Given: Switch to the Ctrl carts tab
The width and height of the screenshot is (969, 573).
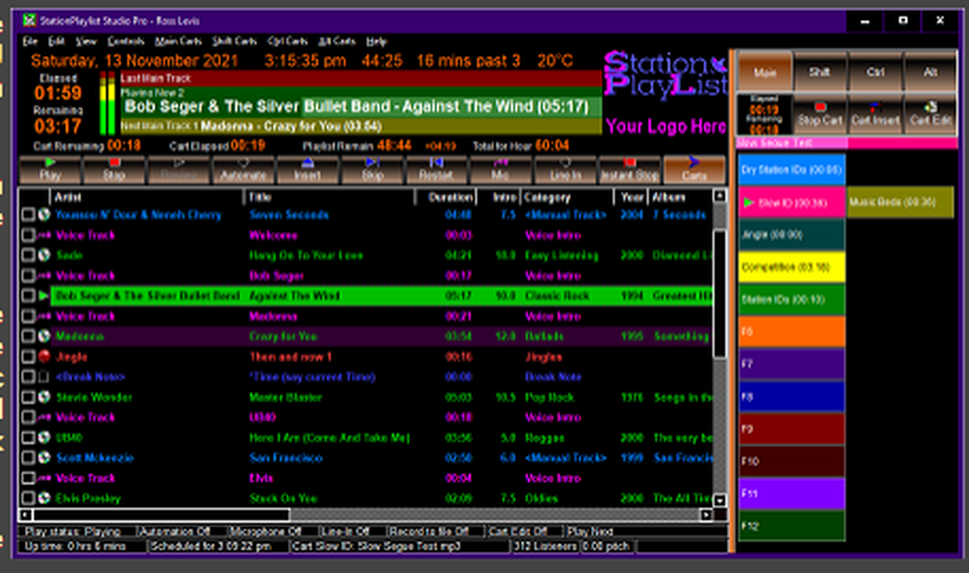Looking at the screenshot, I should coord(875,72).
